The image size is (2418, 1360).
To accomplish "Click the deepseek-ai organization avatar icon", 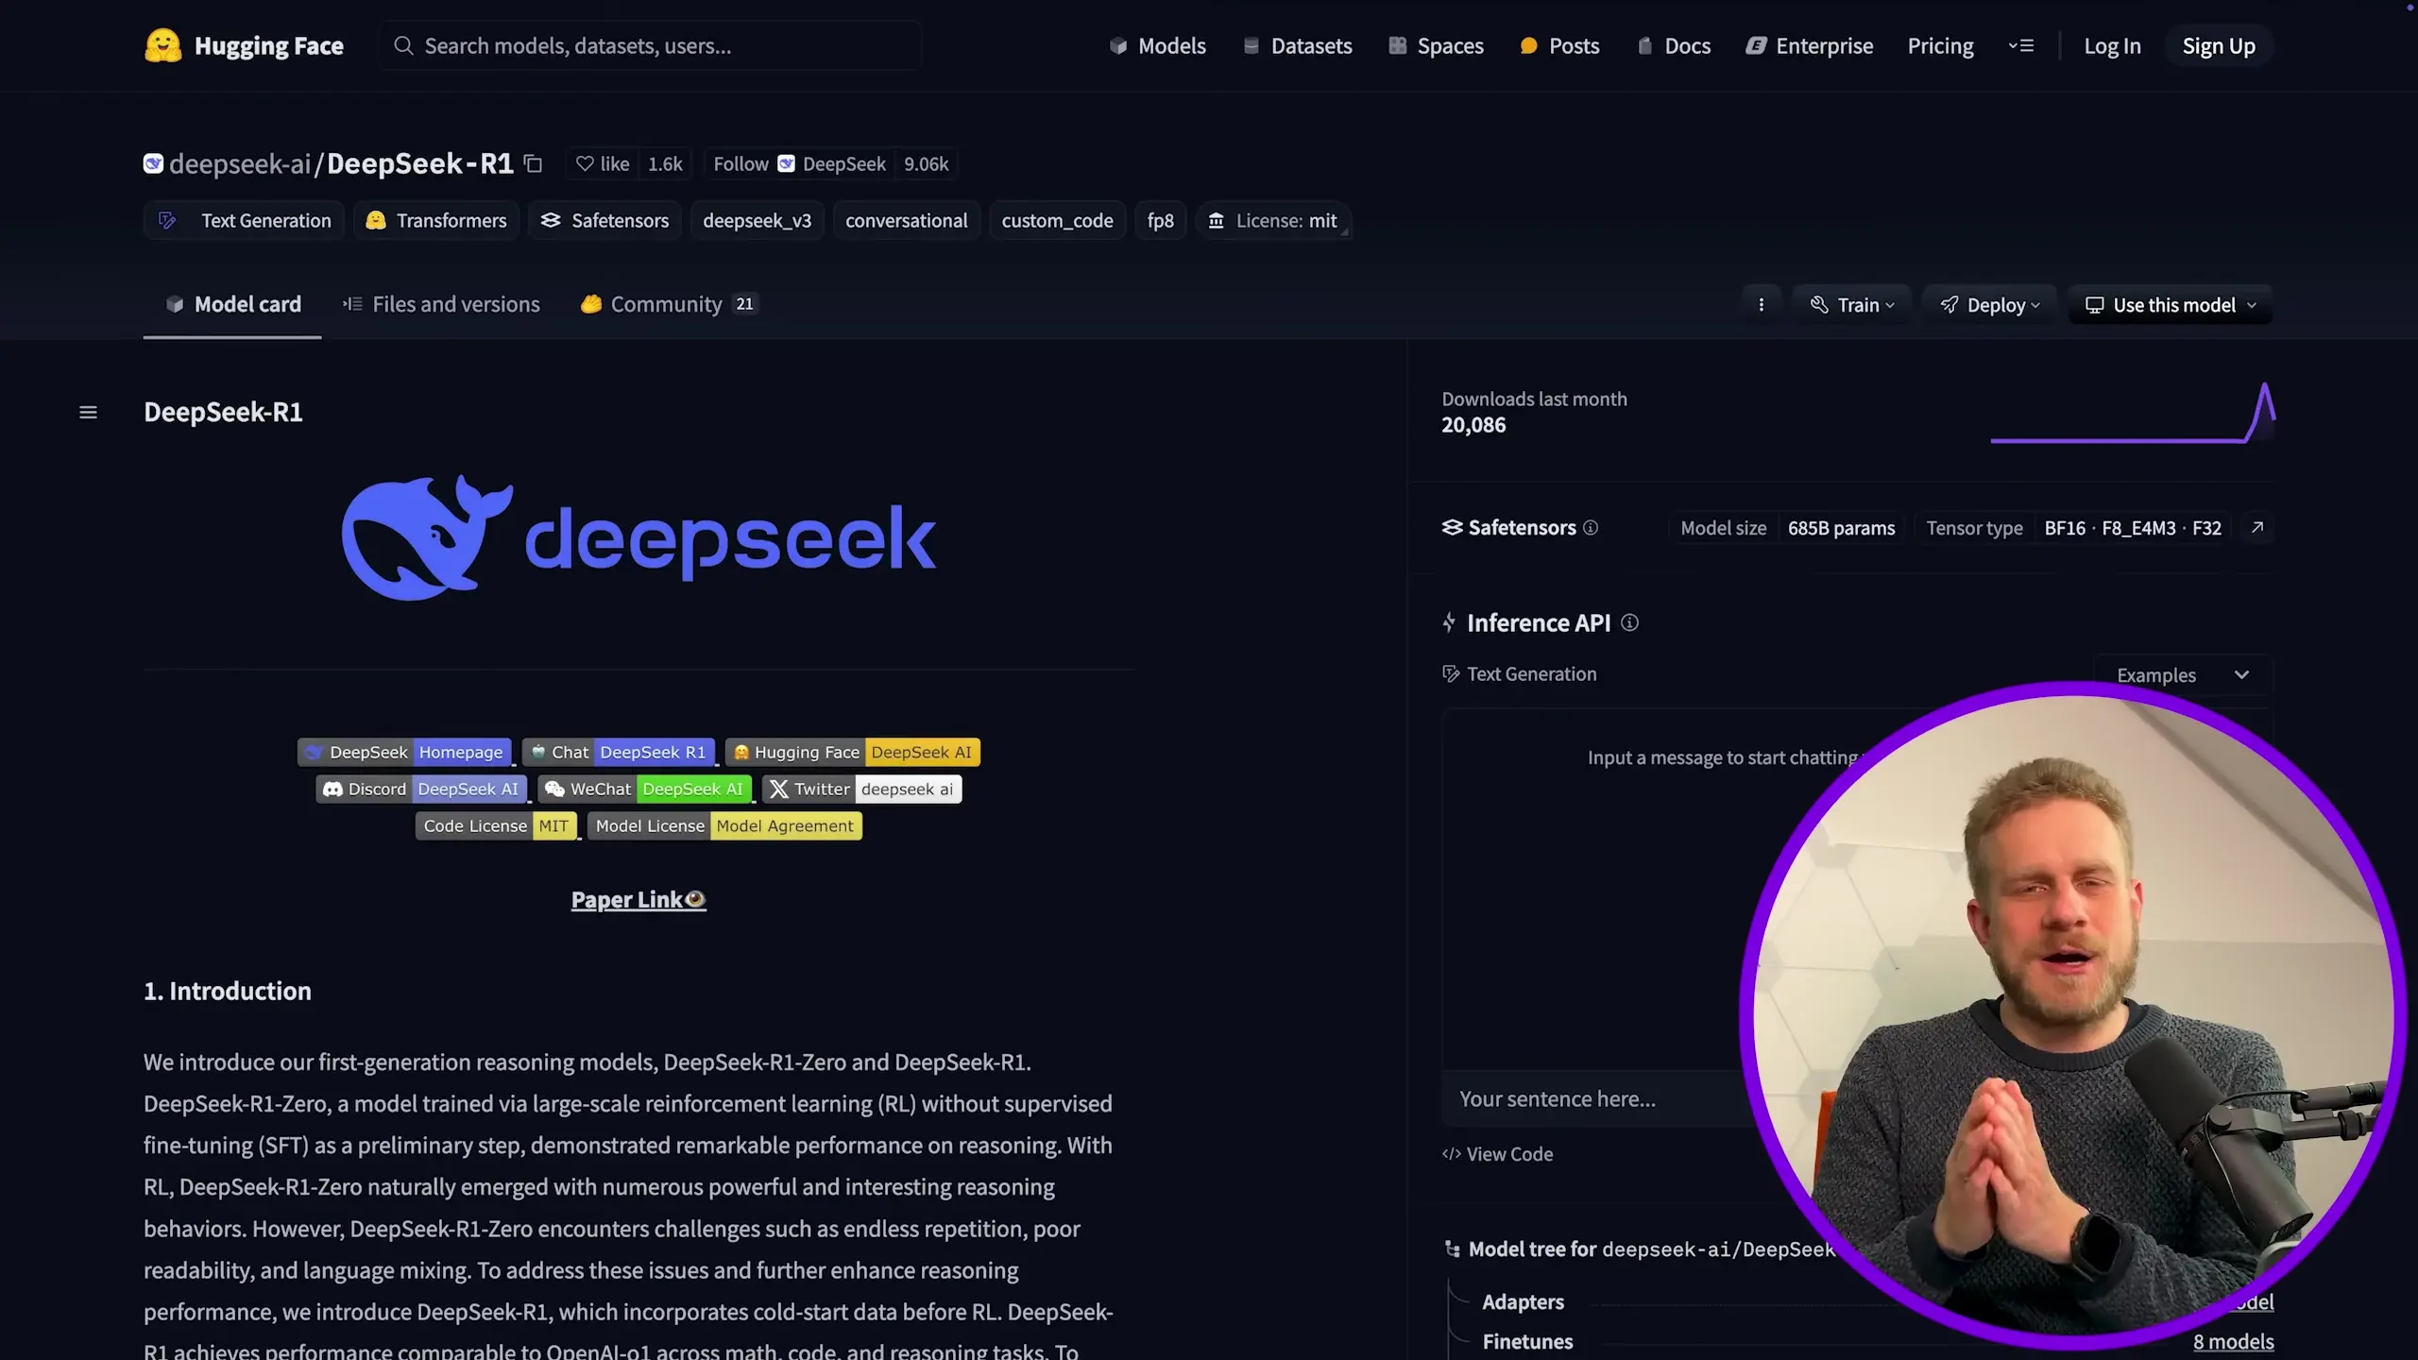I will pos(153,163).
